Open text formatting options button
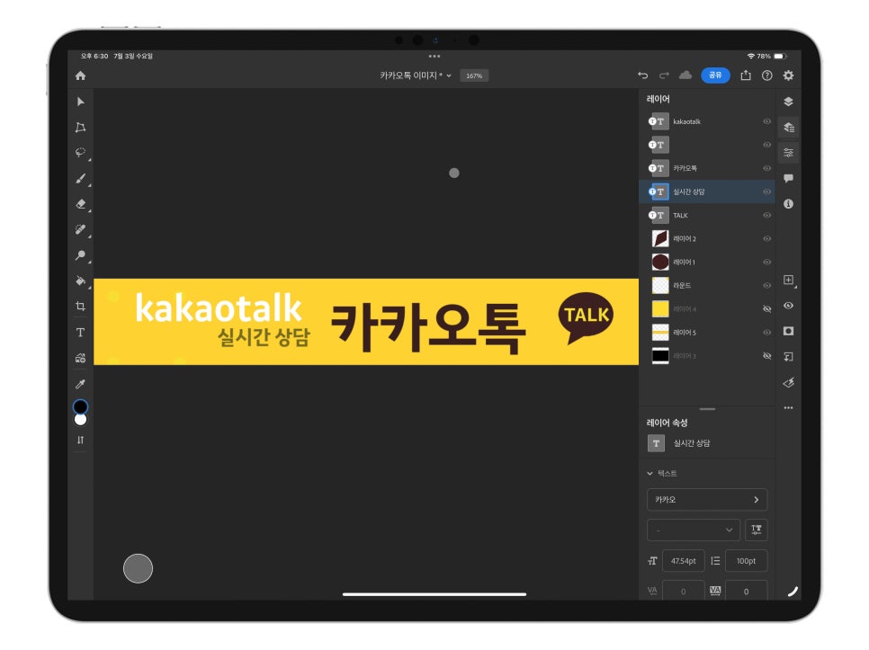Image resolution: width=869 pixels, height=650 pixels. click(x=756, y=530)
